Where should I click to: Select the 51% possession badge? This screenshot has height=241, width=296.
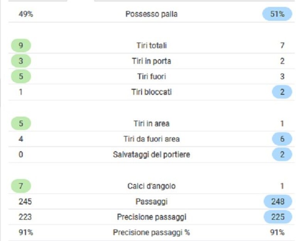(x=277, y=14)
